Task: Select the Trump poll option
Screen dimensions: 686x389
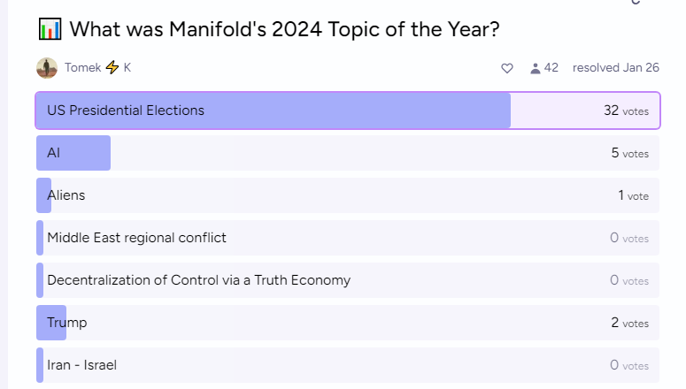Action: (x=348, y=323)
